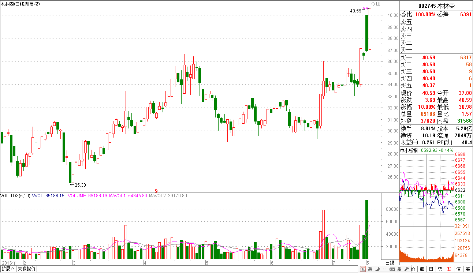Click the 卖一 ask row
The image size is (473, 273).
pyautogui.click(x=436, y=50)
